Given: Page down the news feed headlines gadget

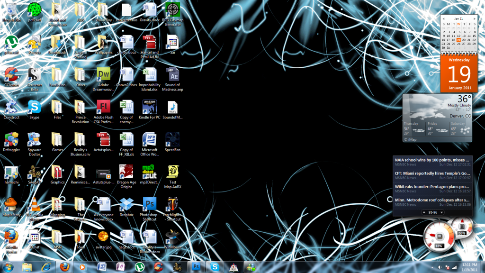Looking at the screenshot, I should point(442,212).
